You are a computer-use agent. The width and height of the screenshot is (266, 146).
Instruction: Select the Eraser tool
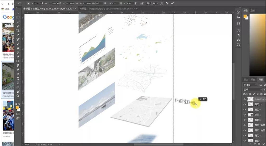(x=18, y=56)
